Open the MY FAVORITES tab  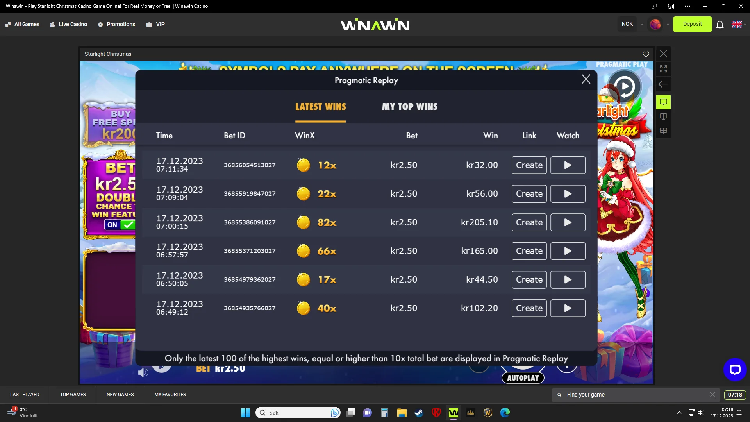(x=170, y=395)
